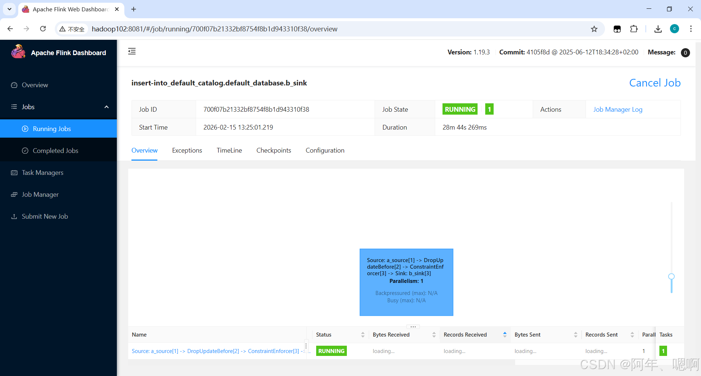
Task: Open the browser extensions puzzle icon
Action: [x=634, y=29]
